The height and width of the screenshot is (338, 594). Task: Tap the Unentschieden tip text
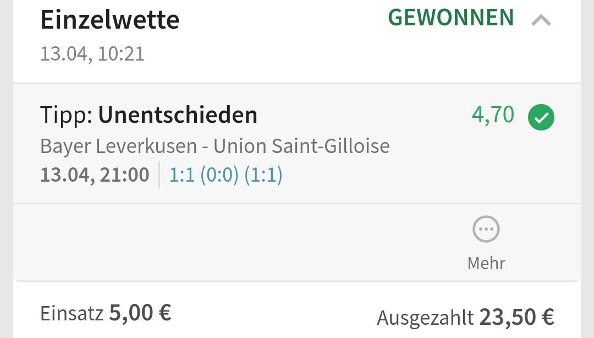[178, 115]
